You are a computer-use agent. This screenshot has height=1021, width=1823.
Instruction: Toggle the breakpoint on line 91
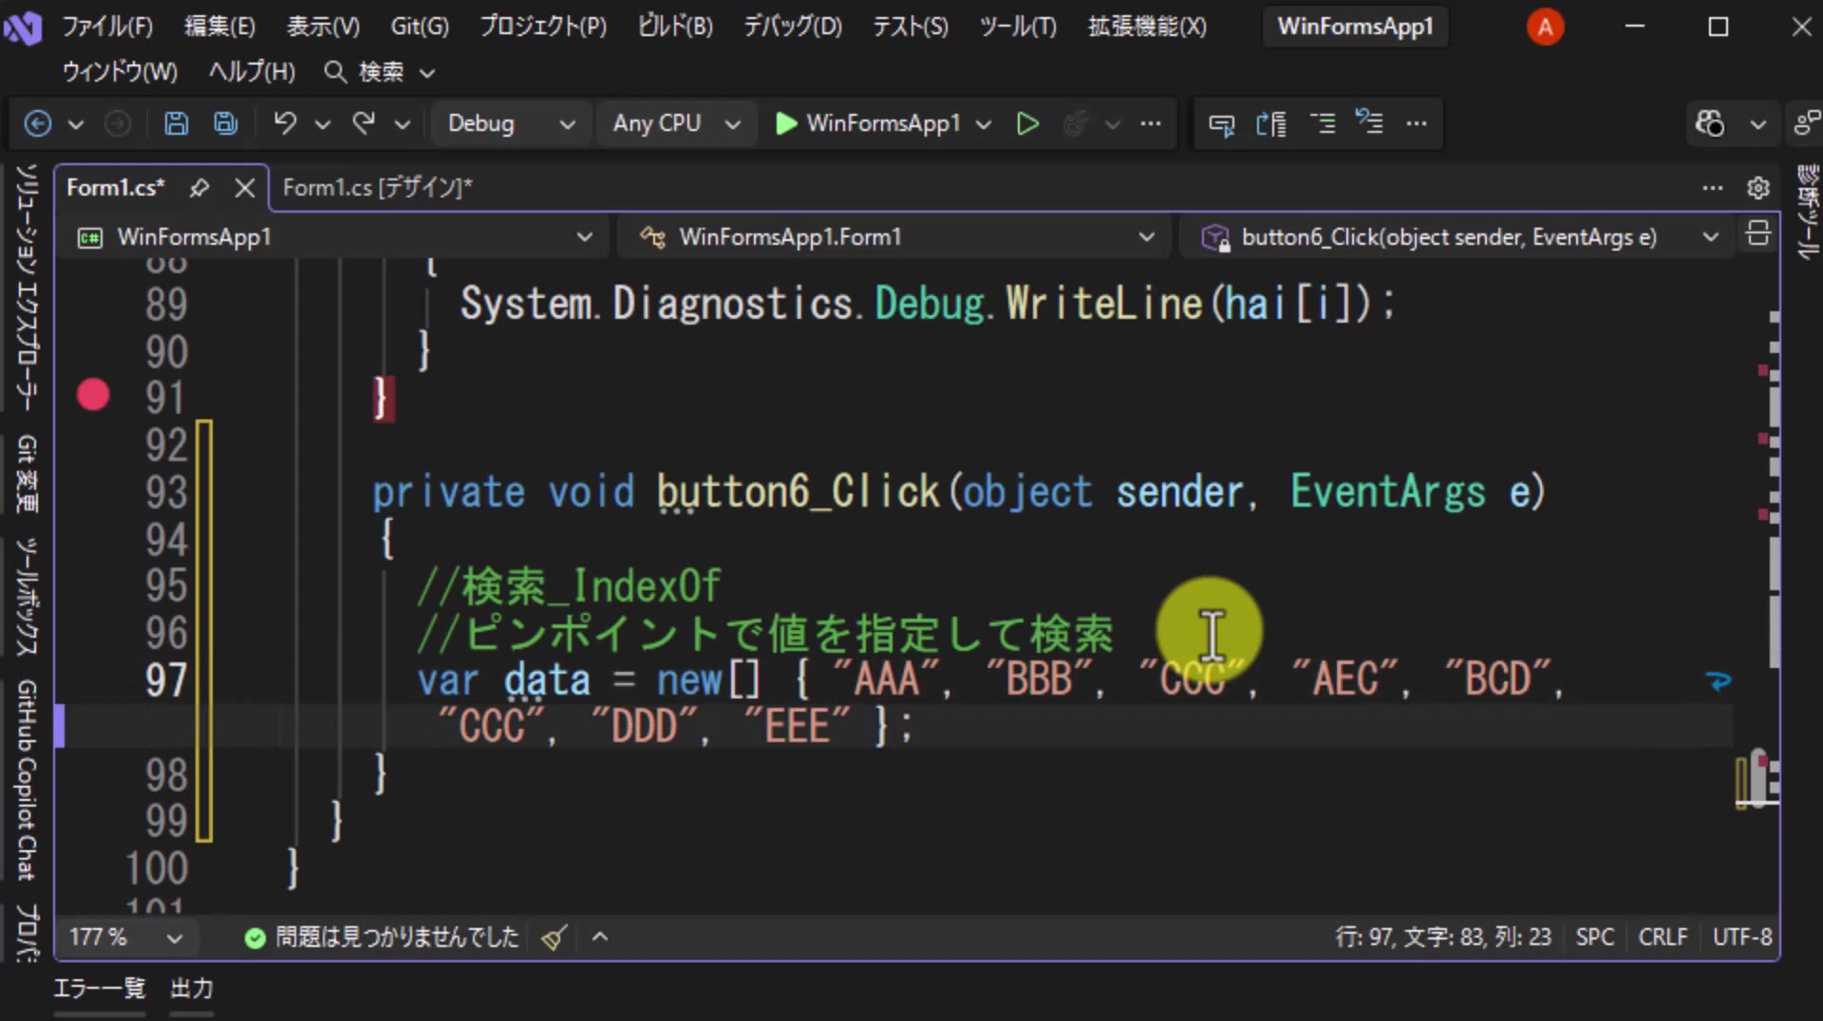[93, 395]
